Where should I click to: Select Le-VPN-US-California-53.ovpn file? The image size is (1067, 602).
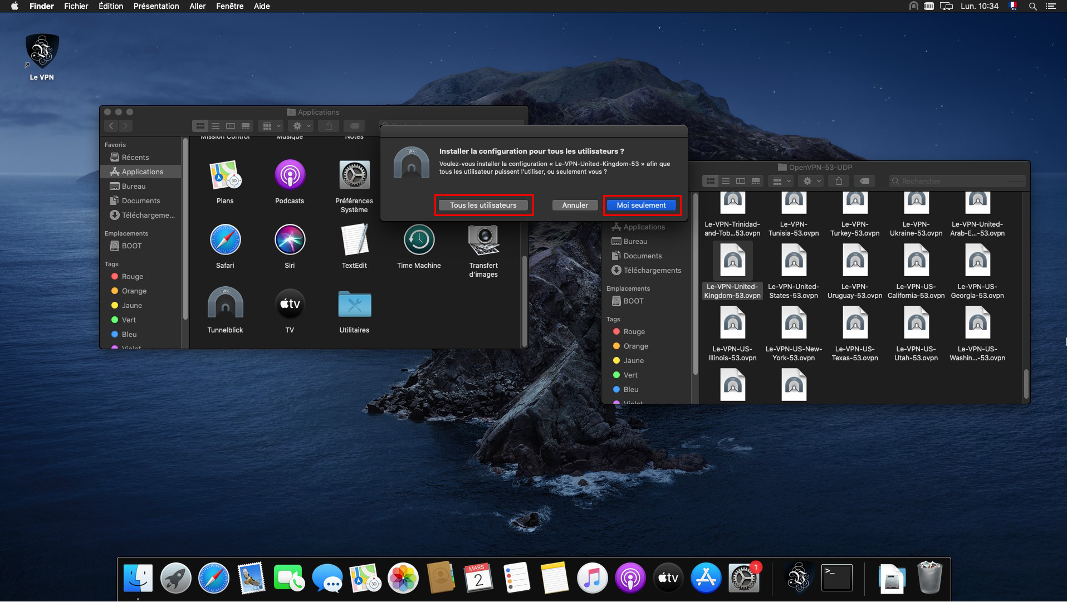pyautogui.click(x=916, y=271)
